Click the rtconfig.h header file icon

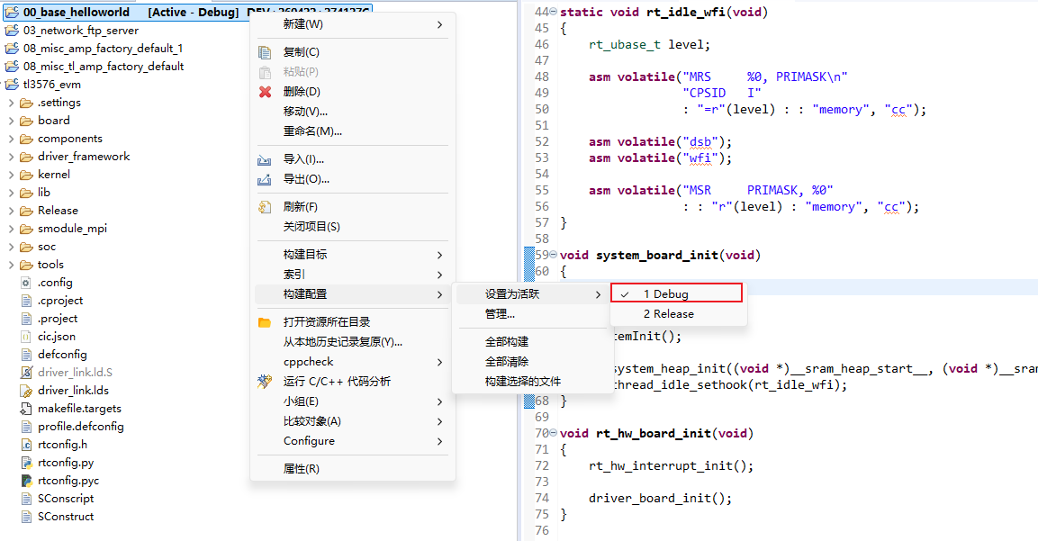coord(26,445)
